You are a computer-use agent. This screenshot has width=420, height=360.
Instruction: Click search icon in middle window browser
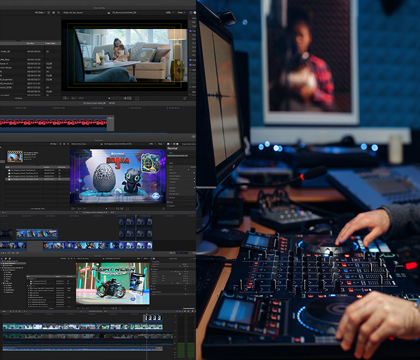[x=68, y=144]
